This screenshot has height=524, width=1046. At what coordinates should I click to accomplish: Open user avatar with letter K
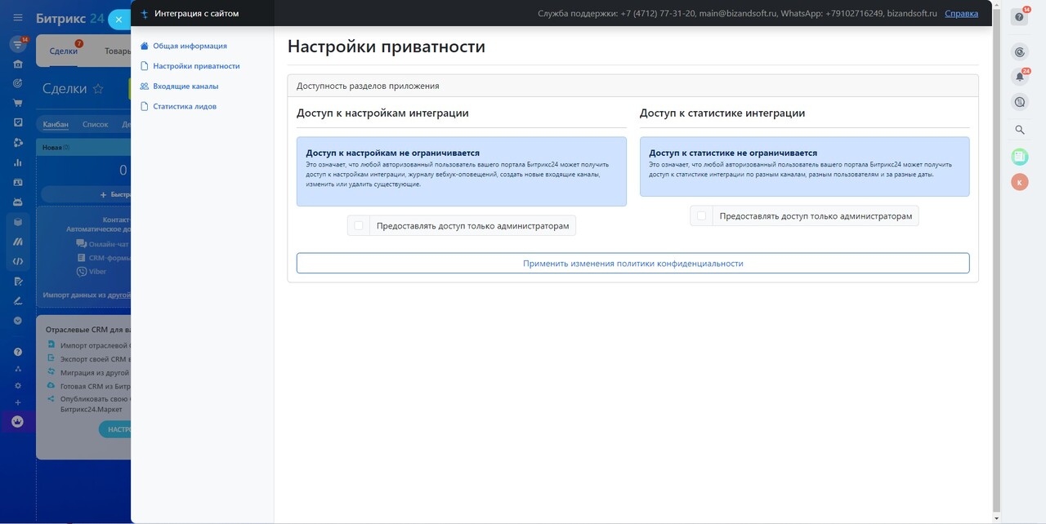[1019, 182]
